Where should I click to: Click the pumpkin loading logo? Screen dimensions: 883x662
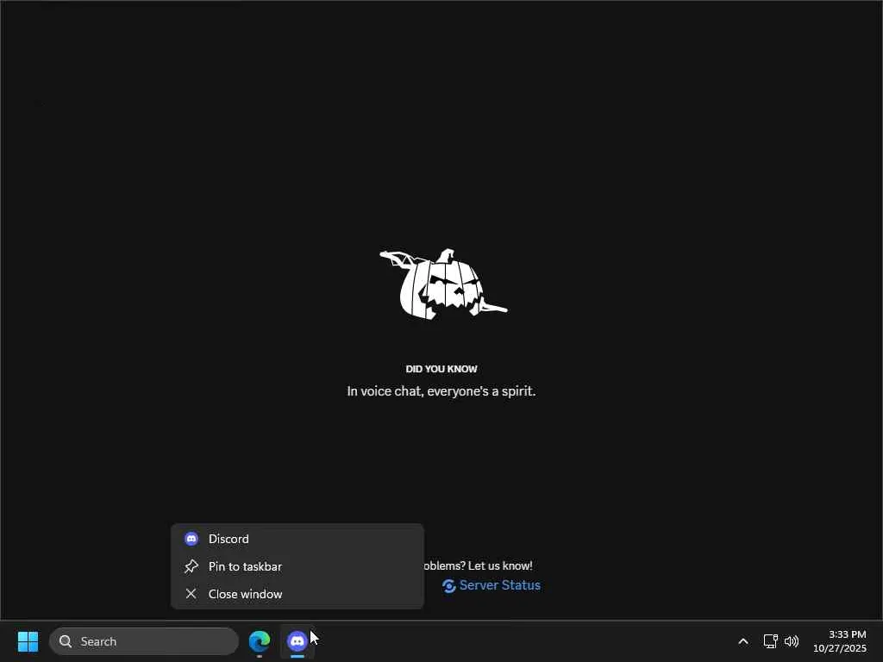(x=443, y=284)
